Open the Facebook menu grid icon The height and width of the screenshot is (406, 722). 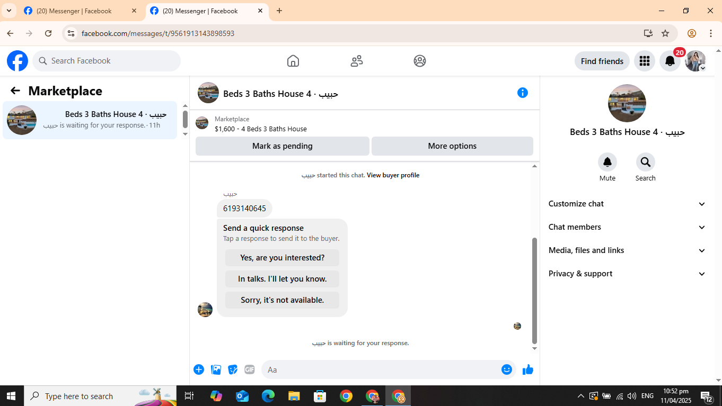[x=645, y=61]
